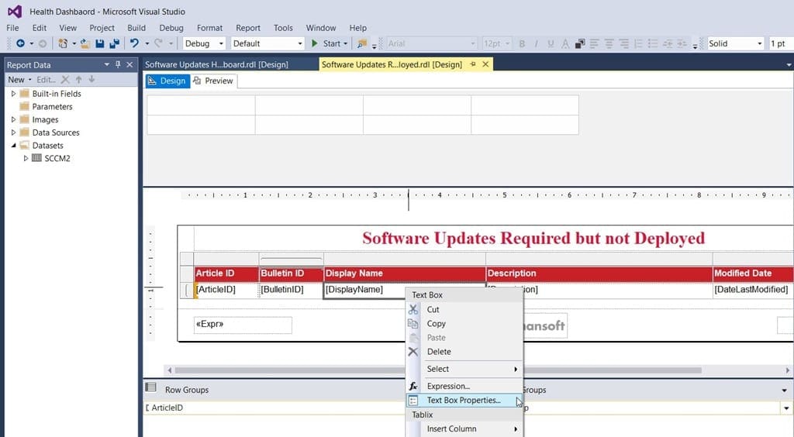Click the Undo arrow icon
This screenshot has width=794, height=437.
click(134, 43)
